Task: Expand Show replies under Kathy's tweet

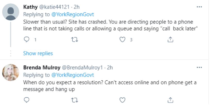Action: tap(38, 53)
